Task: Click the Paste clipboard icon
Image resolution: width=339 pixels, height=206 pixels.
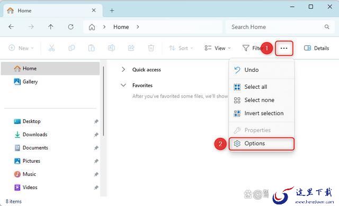Action: click(92, 48)
